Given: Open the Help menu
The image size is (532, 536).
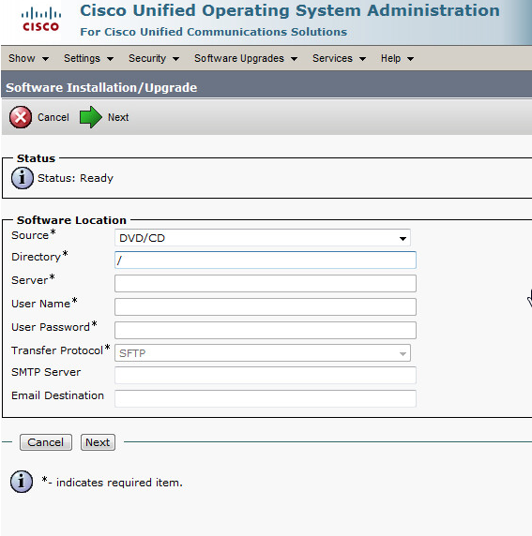Looking at the screenshot, I should (397, 58).
